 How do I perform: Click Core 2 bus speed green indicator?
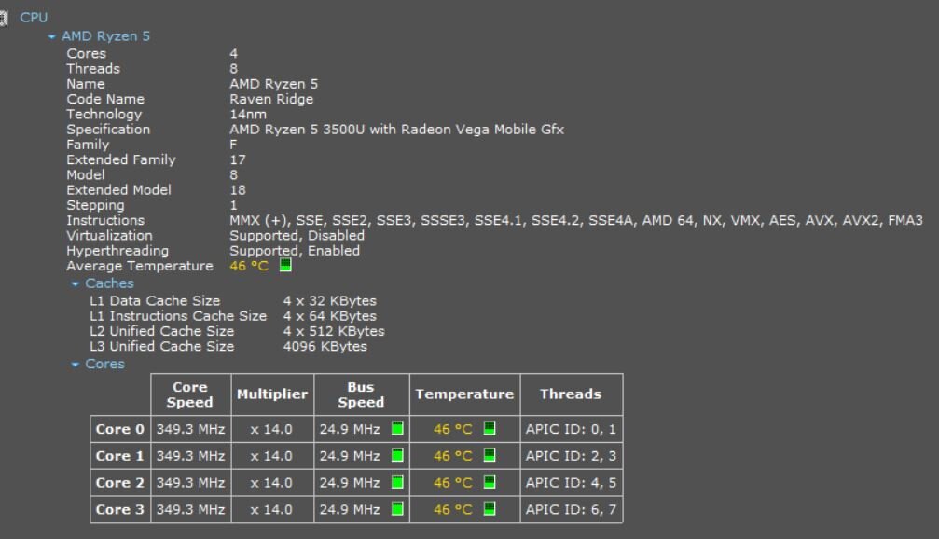pos(397,482)
